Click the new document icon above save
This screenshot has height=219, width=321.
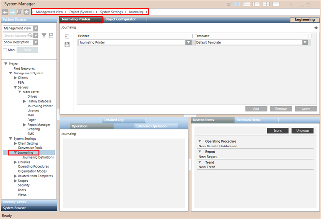[x=67, y=36]
